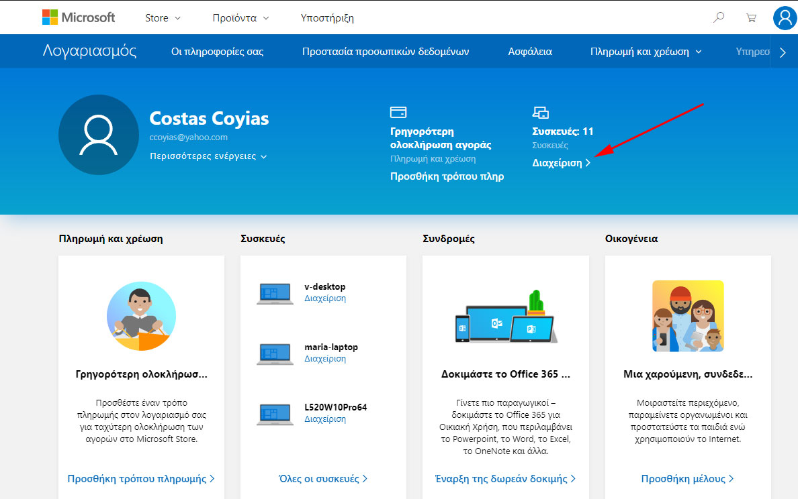Click the v-desktop laptop icon
Screen dimensions: 798x499
[x=275, y=293]
